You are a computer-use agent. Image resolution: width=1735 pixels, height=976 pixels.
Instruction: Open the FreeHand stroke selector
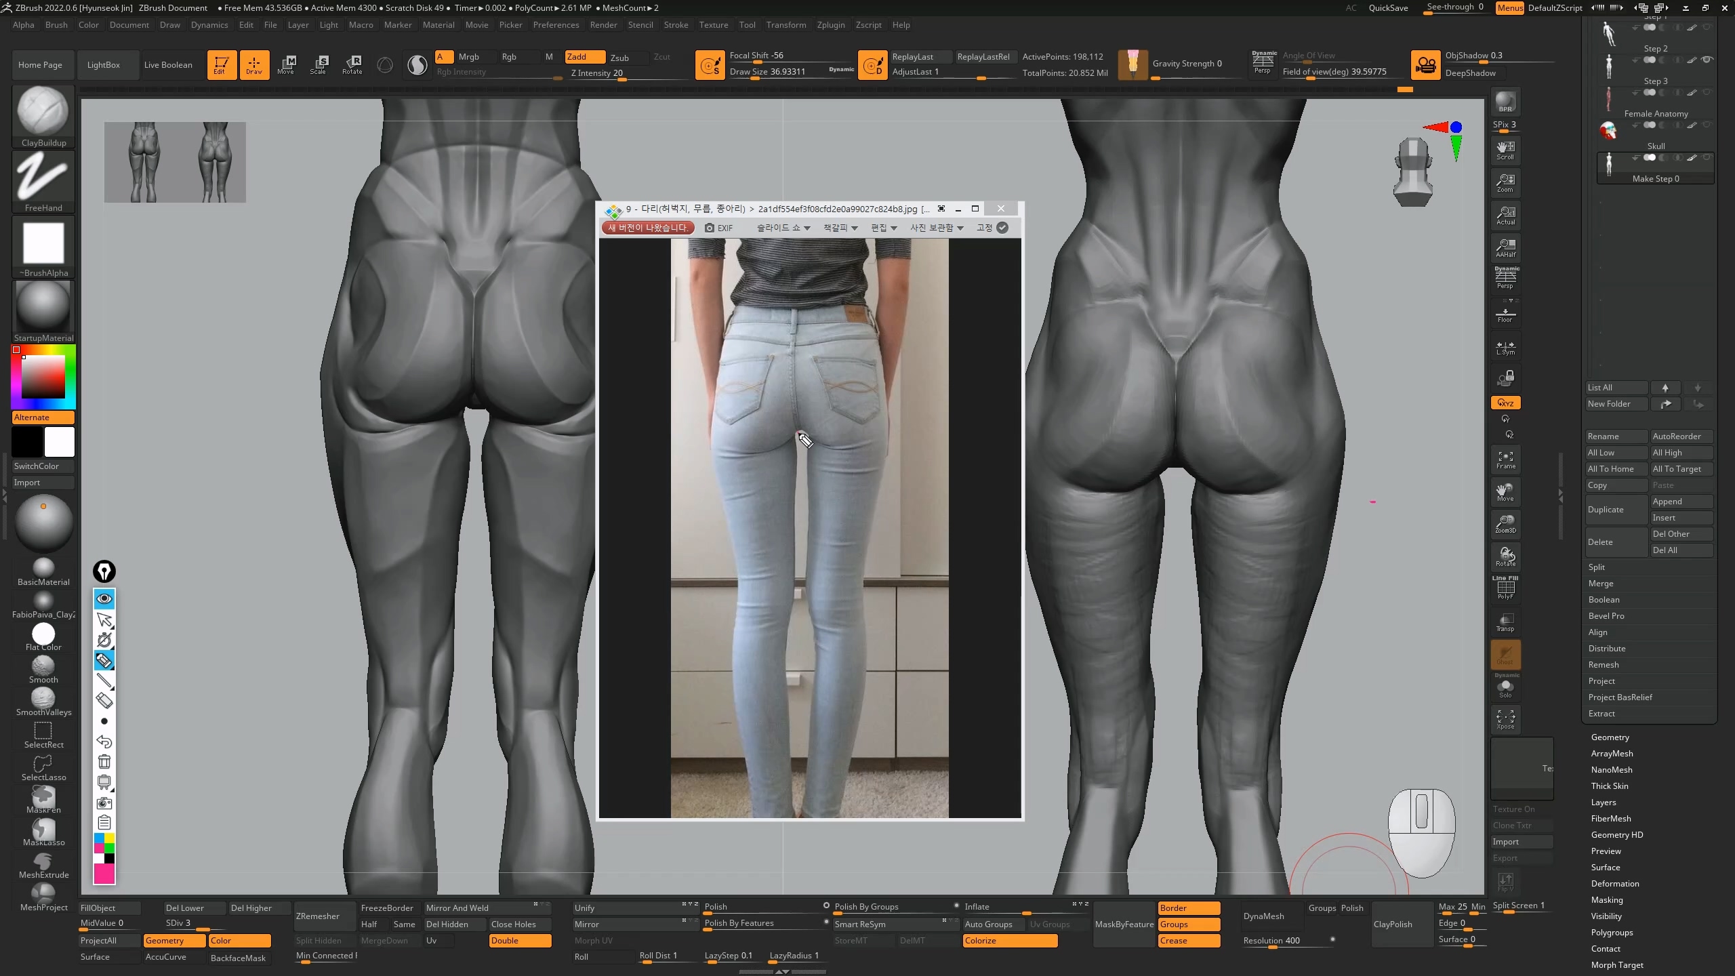[43, 177]
